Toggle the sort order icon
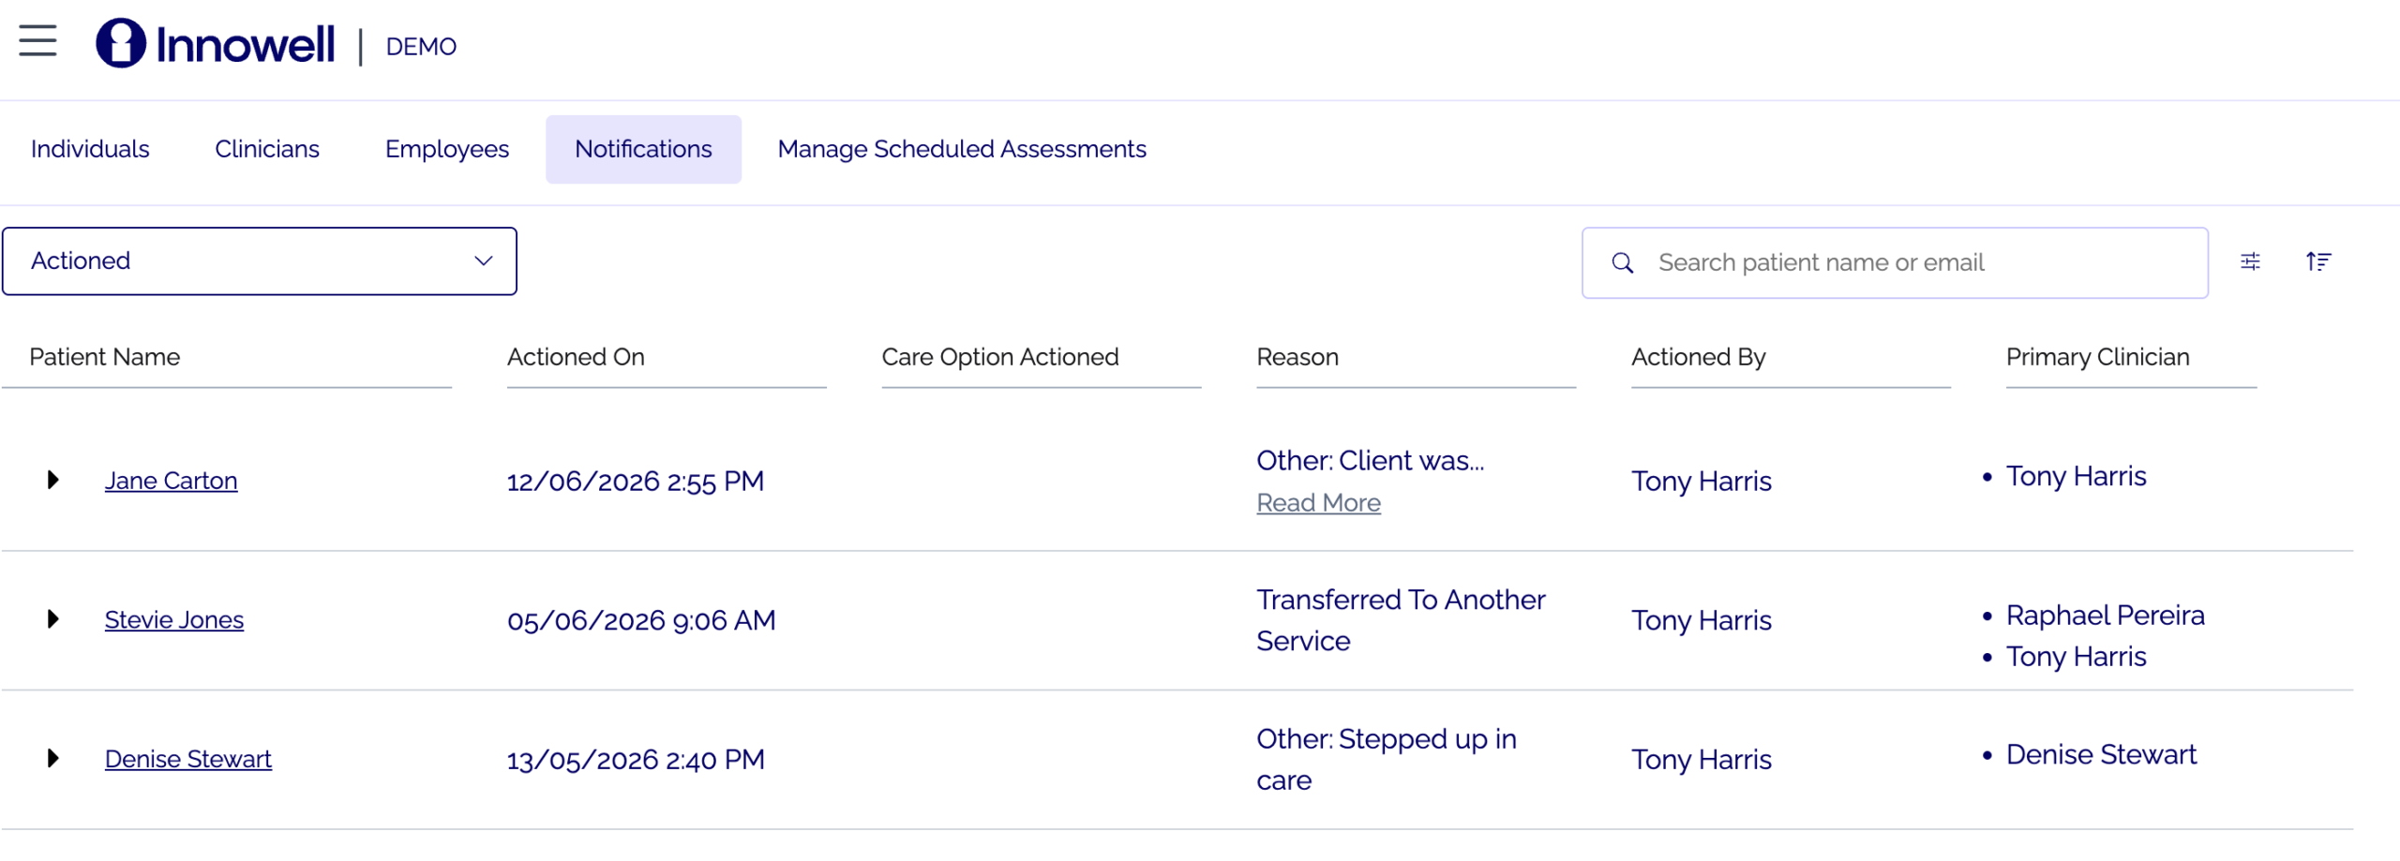 (2318, 261)
